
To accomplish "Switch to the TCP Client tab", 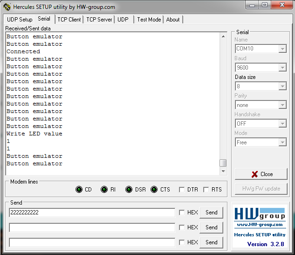I will coord(69,20).
